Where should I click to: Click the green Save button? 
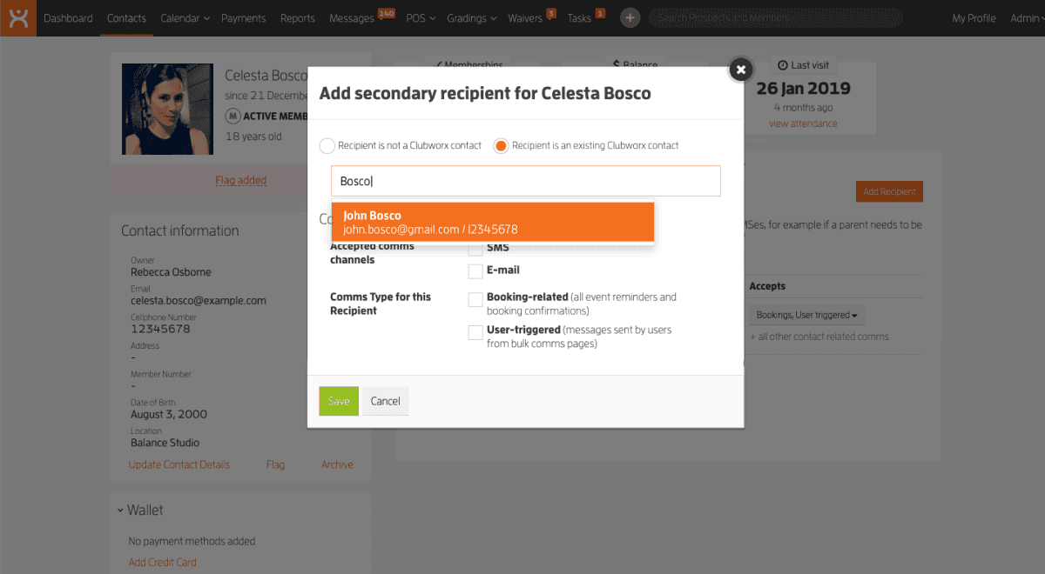(339, 401)
